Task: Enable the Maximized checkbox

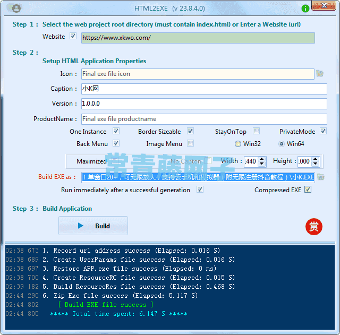Action: 115,160
